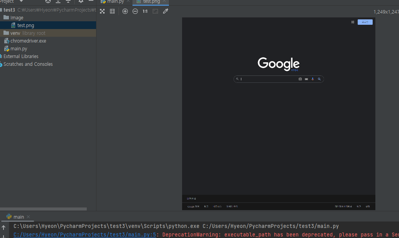Click the project panel horizontal scrollbar
The image size is (399, 238).
pos(43,209)
